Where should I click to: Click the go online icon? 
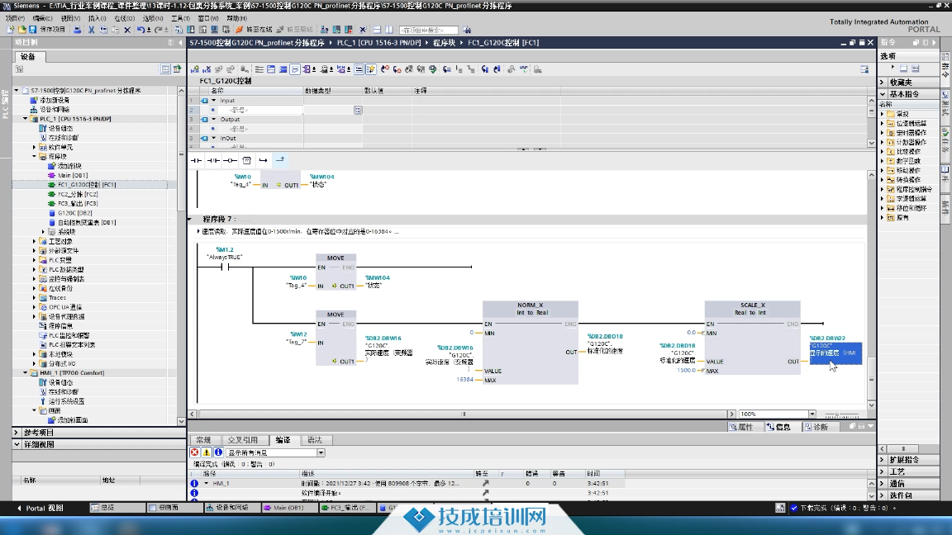tap(239, 29)
